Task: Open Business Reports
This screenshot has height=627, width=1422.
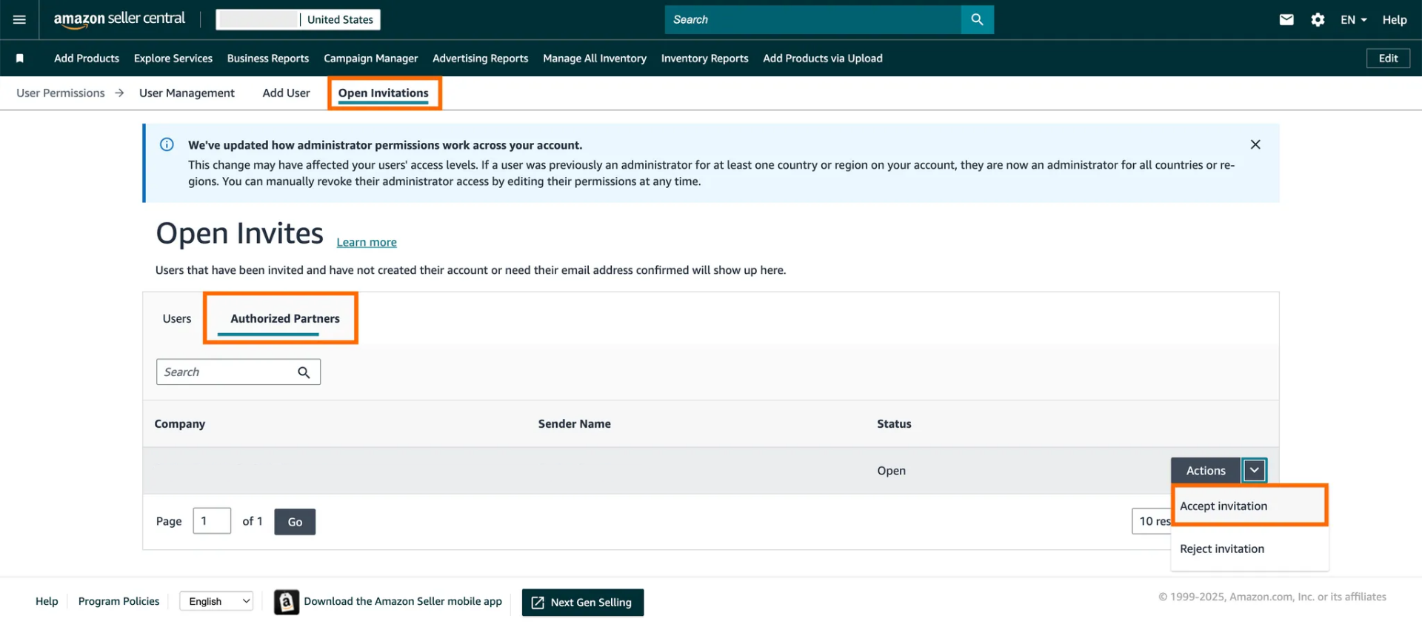Action: point(268,58)
